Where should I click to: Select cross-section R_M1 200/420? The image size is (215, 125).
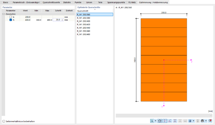pos(95,25)
